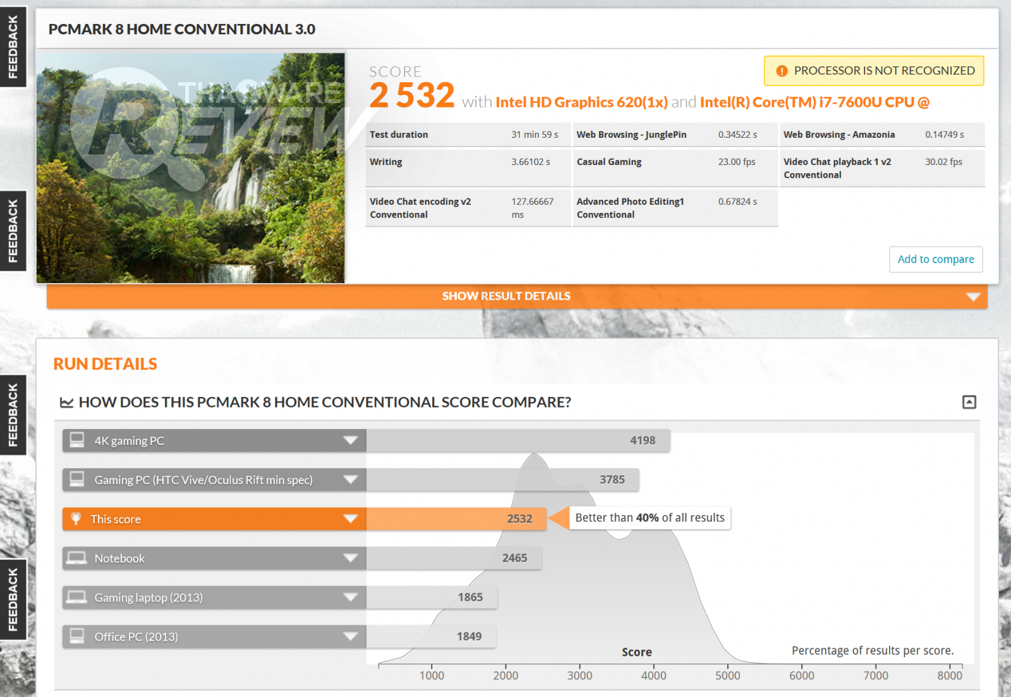
Task: Click the chart icon beside score compare heading
Action: pyautogui.click(x=66, y=403)
